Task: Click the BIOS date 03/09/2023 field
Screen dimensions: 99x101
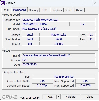Action: coord(59,64)
